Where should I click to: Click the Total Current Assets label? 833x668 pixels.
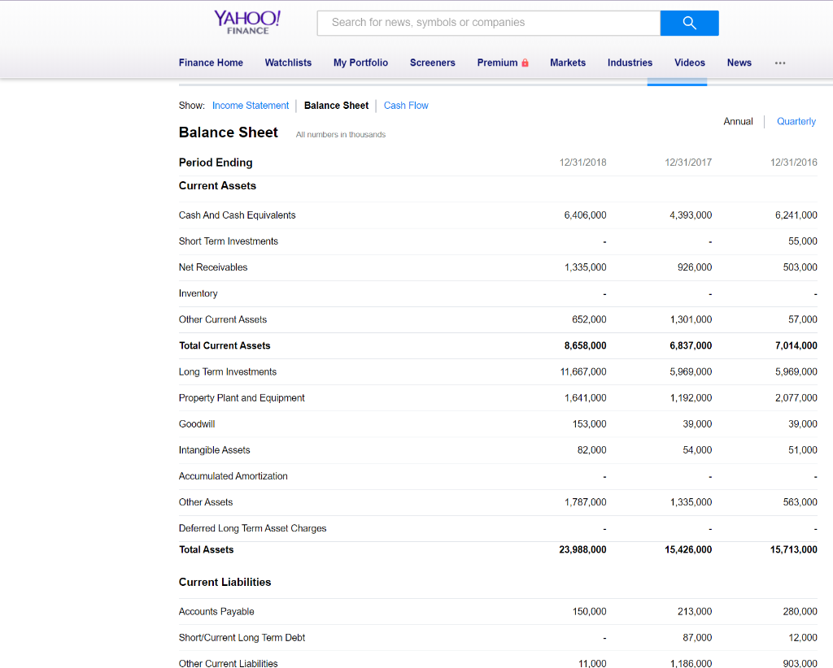[x=225, y=345]
